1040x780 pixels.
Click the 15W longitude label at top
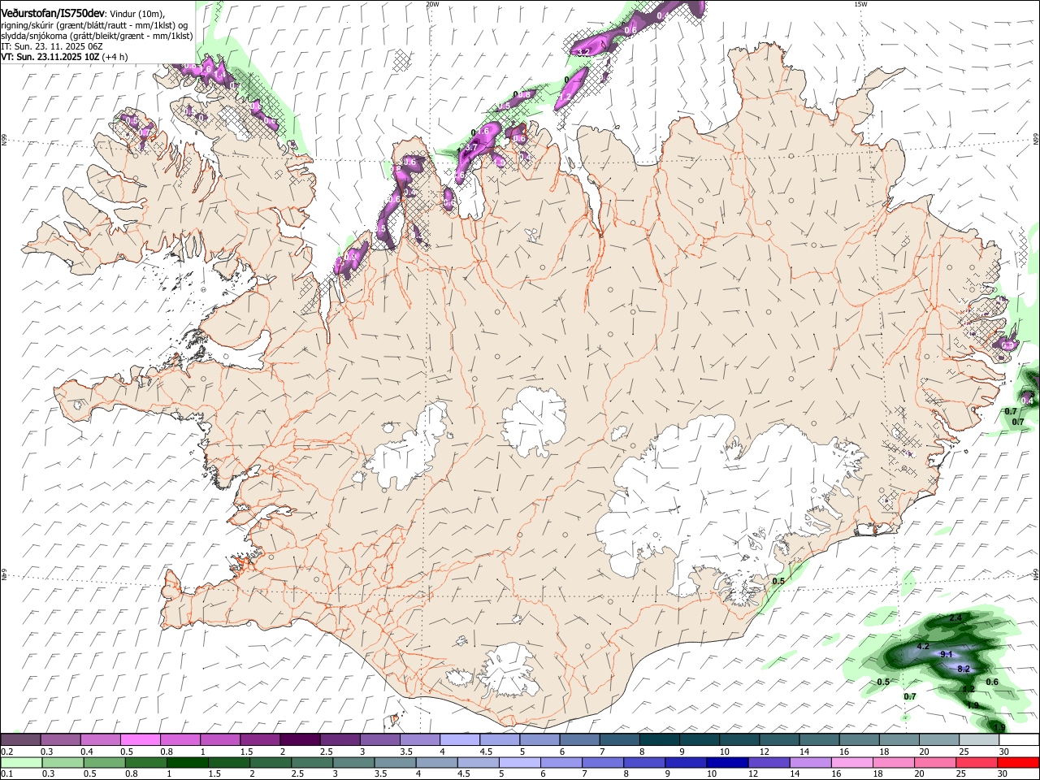(860, 4)
